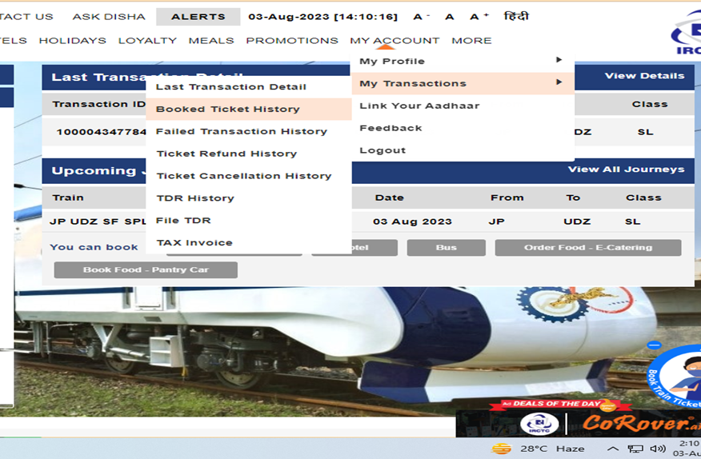Viewport: 701px width, 459px height.
Task: Minimize the Ask Disha chatbot widget
Action: tap(654, 345)
